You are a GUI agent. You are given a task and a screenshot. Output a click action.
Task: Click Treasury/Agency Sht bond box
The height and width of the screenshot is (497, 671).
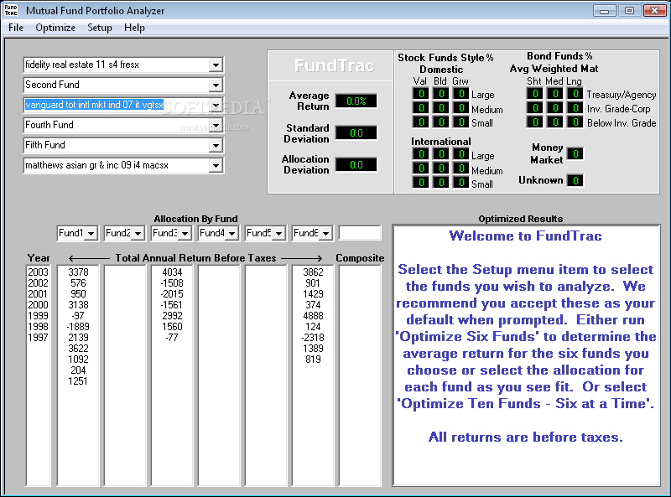pyautogui.click(x=535, y=94)
